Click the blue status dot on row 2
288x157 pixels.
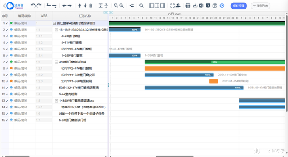(x=11, y=30)
